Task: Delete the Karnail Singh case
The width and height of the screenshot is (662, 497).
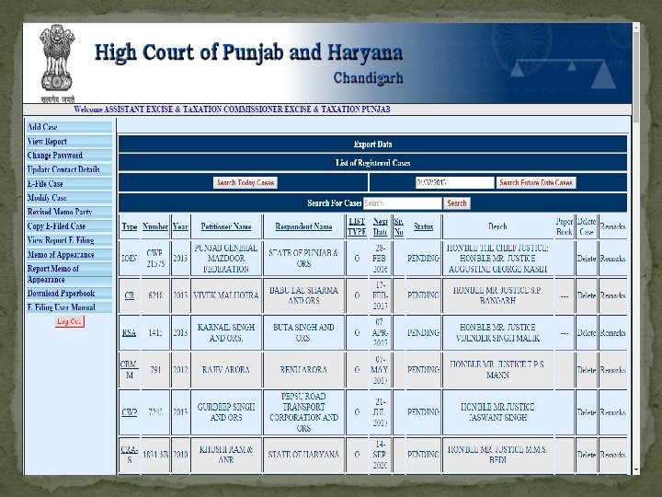Action: (x=587, y=332)
